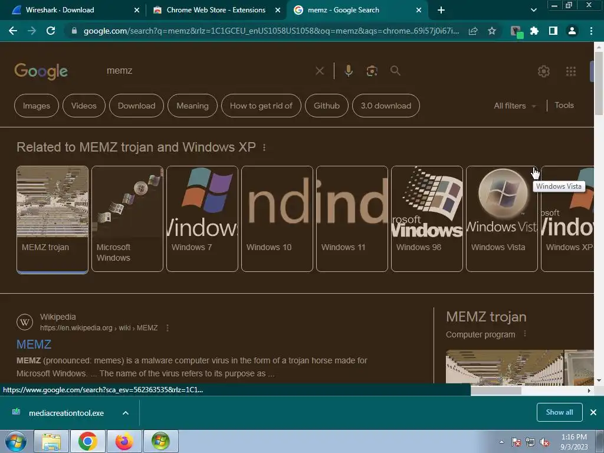
Task: Open the Extensions puzzle icon
Action: pos(534,31)
